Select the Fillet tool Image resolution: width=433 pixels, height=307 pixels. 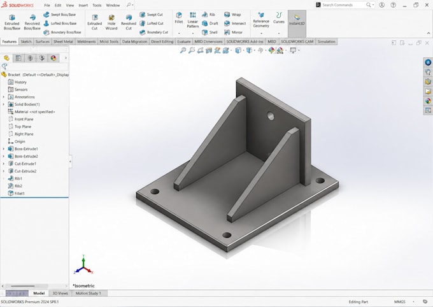coord(179,18)
